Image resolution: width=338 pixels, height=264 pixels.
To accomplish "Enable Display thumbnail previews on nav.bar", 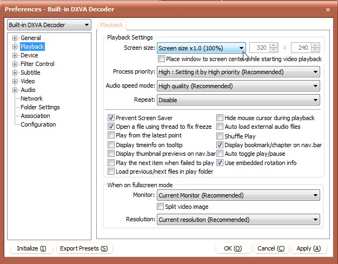I will [111, 154].
